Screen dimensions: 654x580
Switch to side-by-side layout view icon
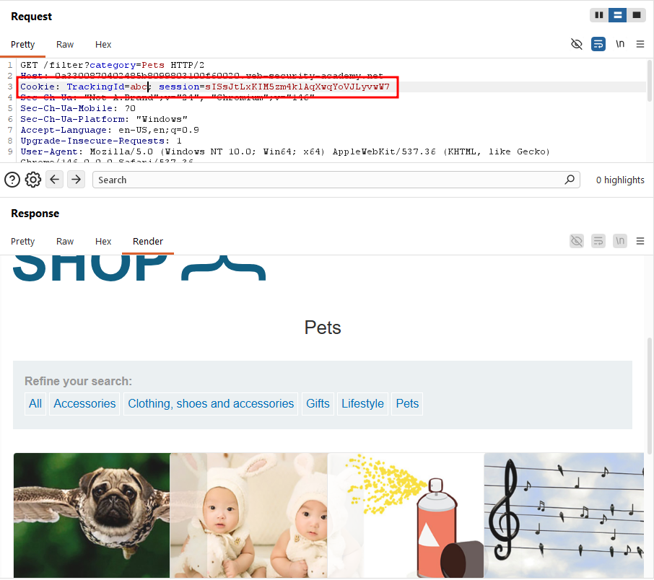599,15
